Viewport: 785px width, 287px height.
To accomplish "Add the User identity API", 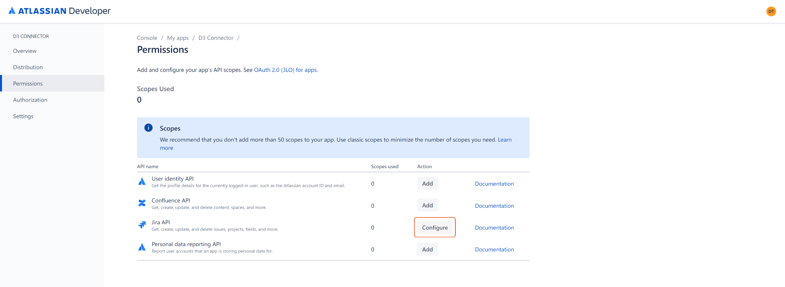I will [427, 184].
